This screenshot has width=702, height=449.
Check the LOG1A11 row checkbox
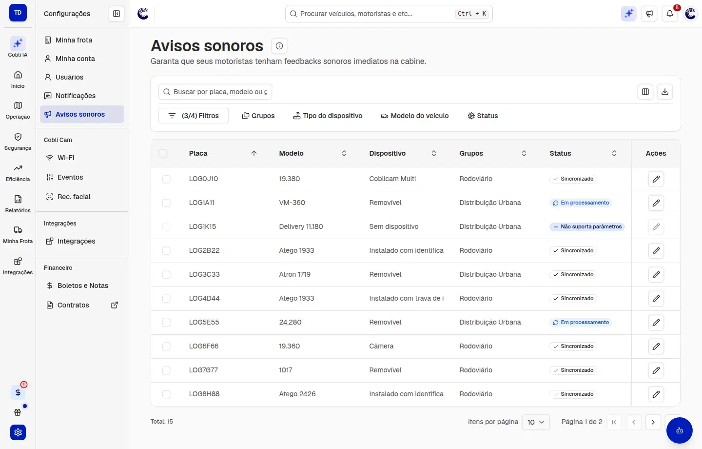pos(166,203)
